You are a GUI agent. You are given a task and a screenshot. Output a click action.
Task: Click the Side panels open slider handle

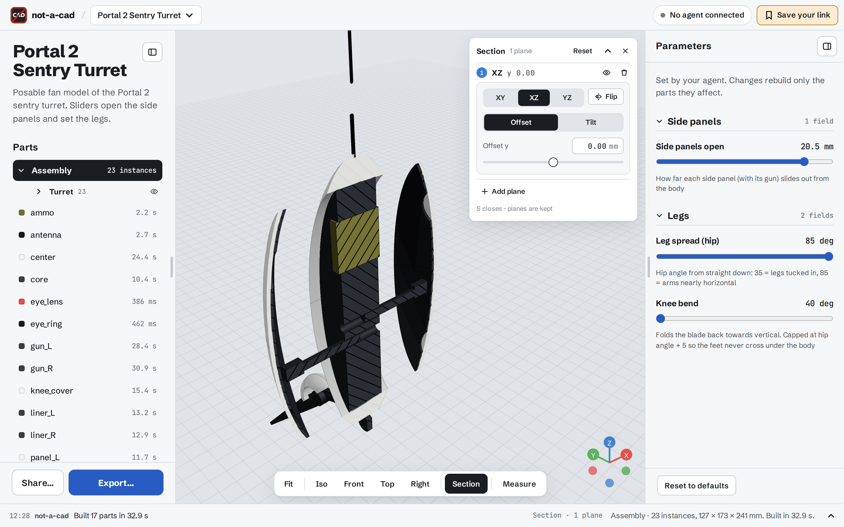804,162
